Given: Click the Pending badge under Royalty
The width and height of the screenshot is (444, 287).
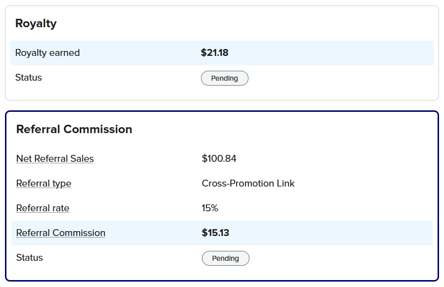Looking at the screenshot, I should tap(225, 78).
